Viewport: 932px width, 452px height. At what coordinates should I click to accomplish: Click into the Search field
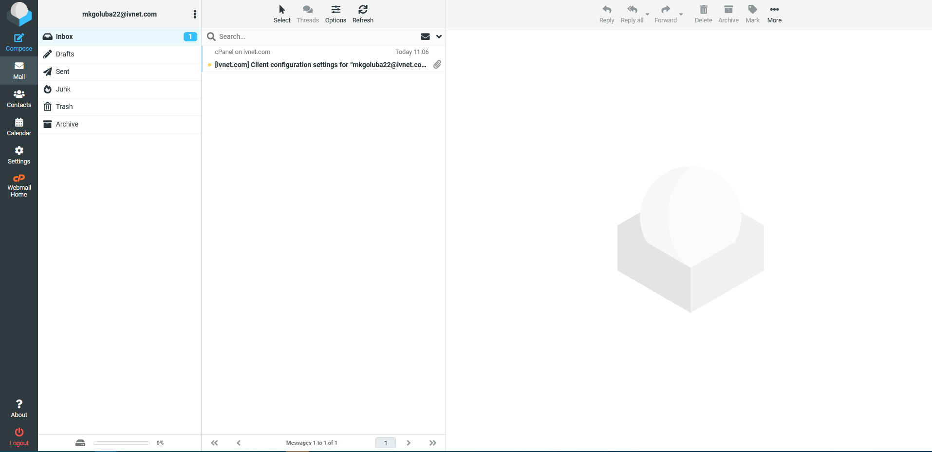coord(317,36)
